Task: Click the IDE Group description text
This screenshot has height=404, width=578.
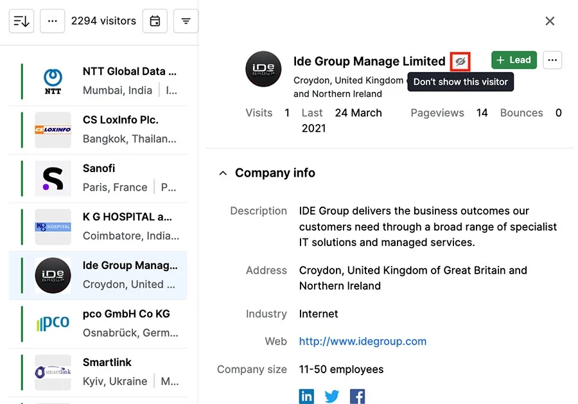Action: 428,227
